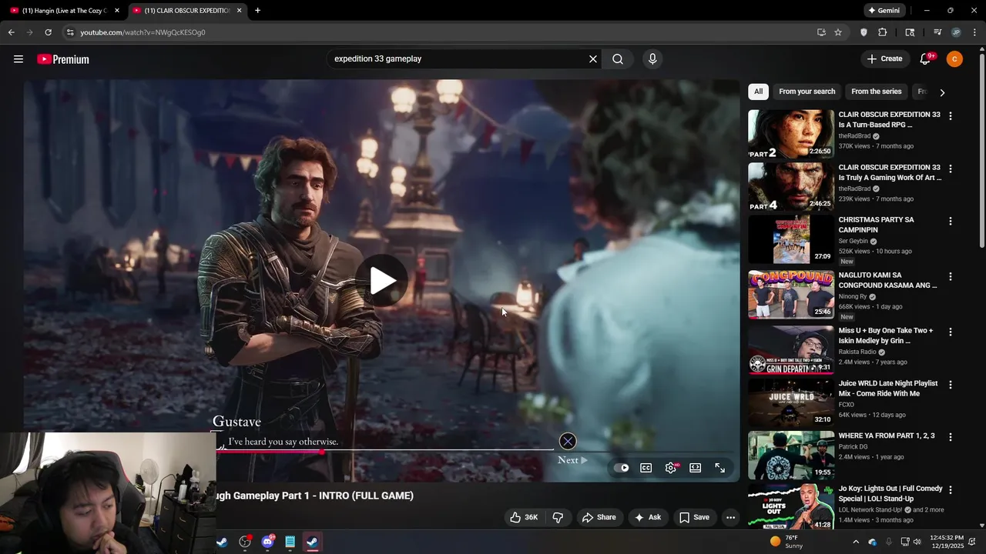Go to YouTube Premium home logo
Viewport: 986px width, 554px height.
[63, 59]
